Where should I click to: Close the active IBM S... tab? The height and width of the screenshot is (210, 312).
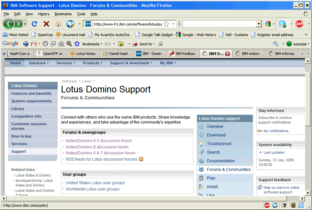pyautogui.click(x=228, y=54)
